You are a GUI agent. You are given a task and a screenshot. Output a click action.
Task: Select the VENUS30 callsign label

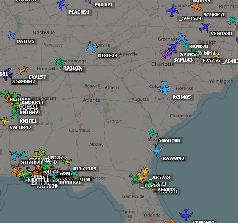[221, 34]
